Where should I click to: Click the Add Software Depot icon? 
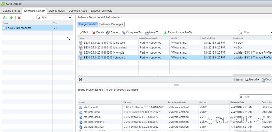point(5,18)
